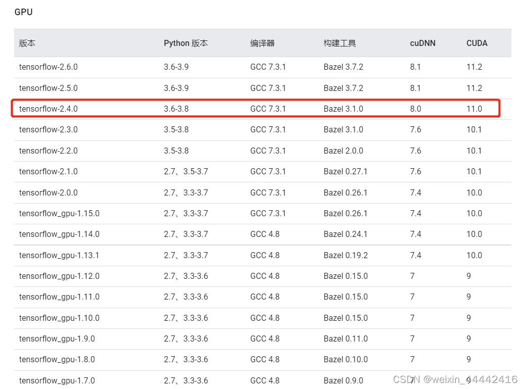Click Bazel 3.7.2 in tensorflow-2.6.0 row
Viewport: 525px width, 389px height.
coord(343,67)
